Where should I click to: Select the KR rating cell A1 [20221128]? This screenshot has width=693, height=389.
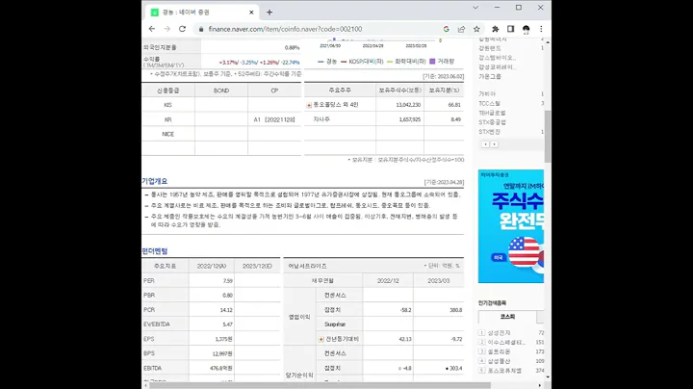pos(274,119)
